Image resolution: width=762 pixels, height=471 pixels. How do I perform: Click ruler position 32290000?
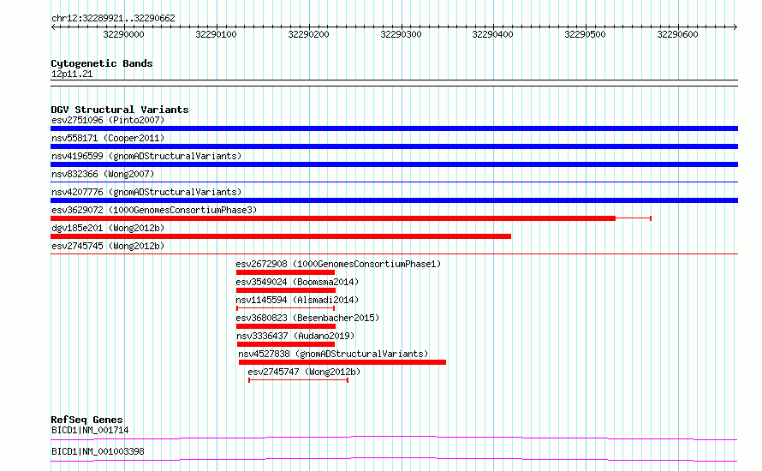[124, 34]
